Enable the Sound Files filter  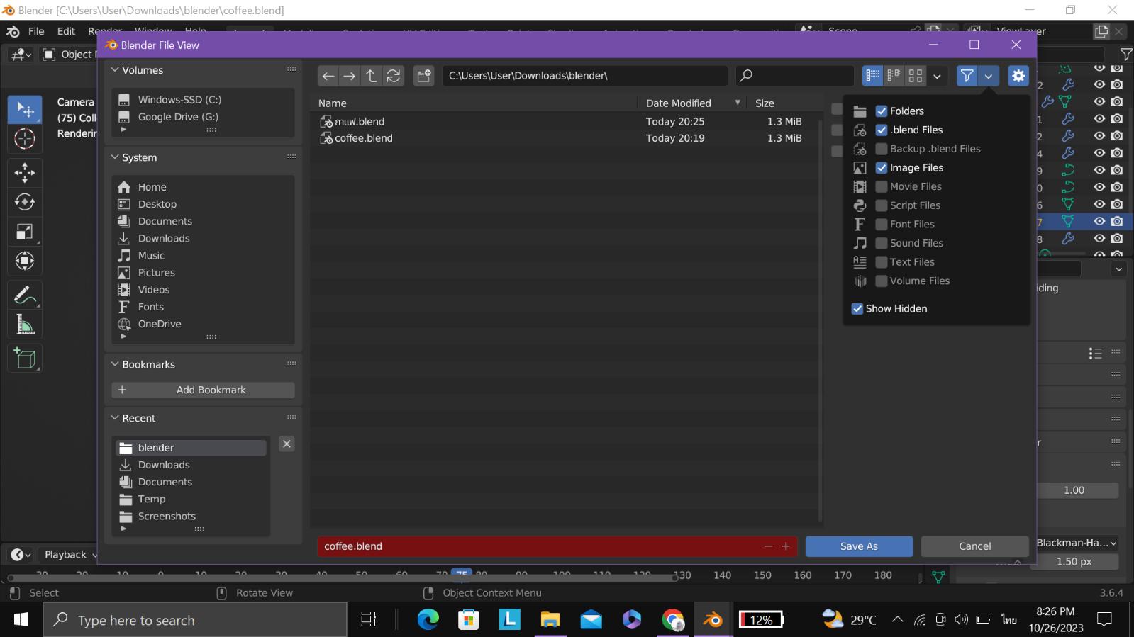coord(882,243)
